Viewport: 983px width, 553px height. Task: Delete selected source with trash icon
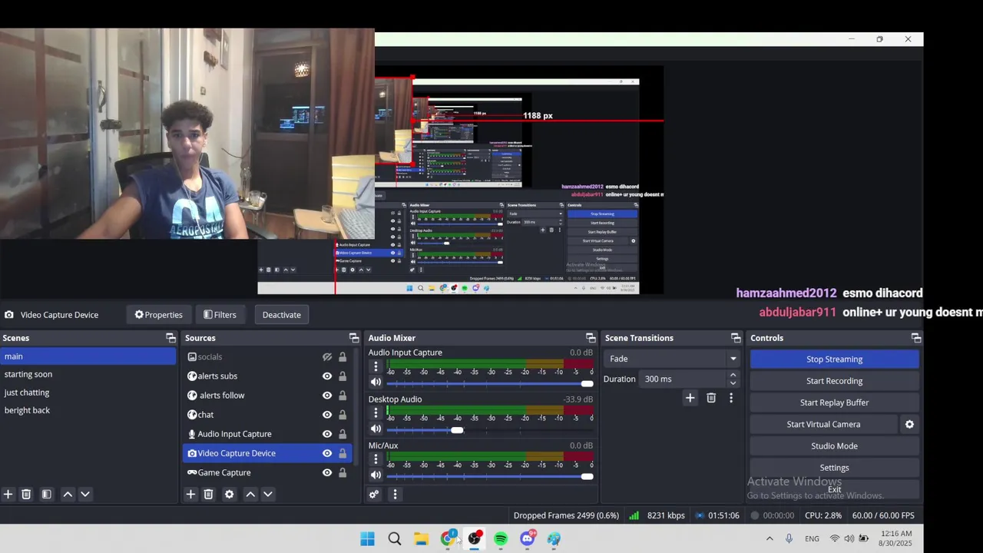pyautogui.click(x=208, y=495)
